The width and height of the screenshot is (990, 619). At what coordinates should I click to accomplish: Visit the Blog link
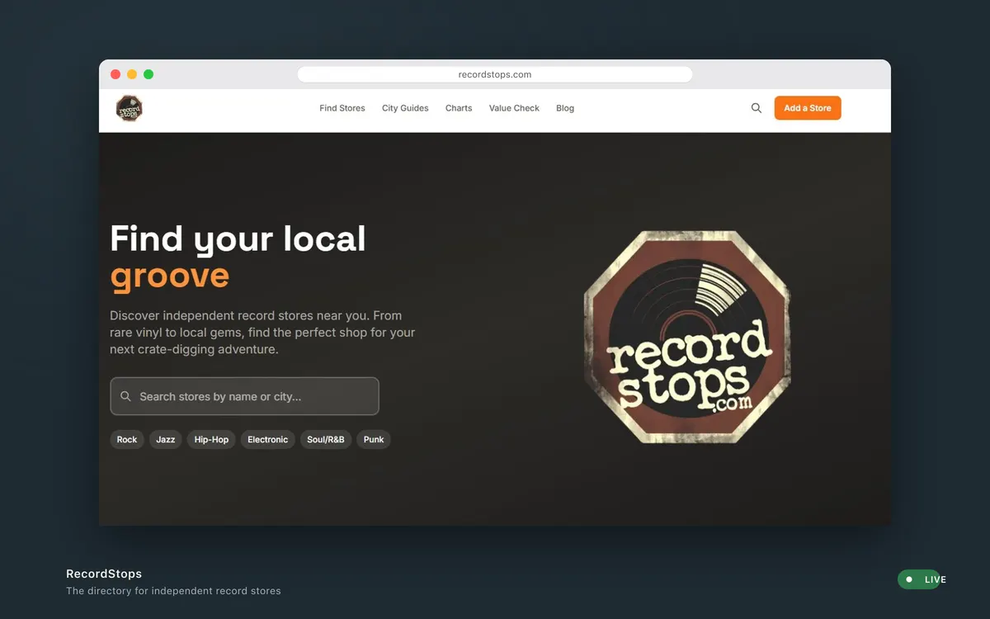point(565,108)
